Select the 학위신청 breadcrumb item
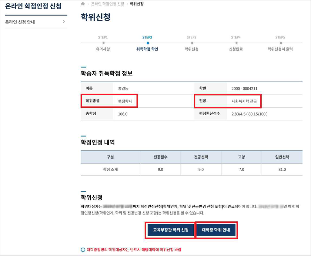 (x=136, y=4)
